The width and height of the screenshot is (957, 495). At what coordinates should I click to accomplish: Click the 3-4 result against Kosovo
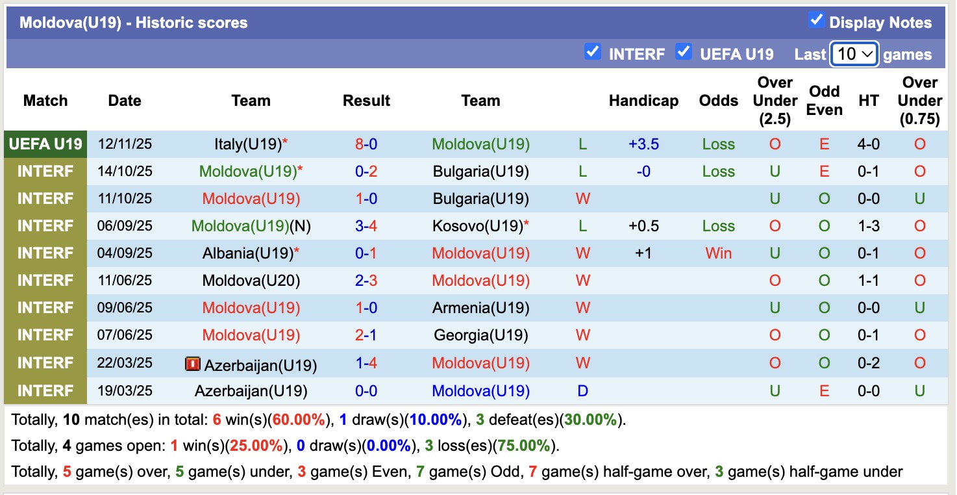click(366, 226)
